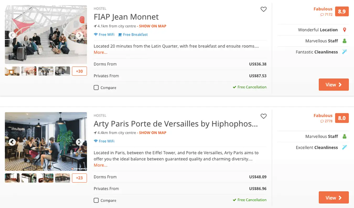Go to previous photo of Arty Paris hostel
The image size is (354, 208).
(x=12, y=142)
